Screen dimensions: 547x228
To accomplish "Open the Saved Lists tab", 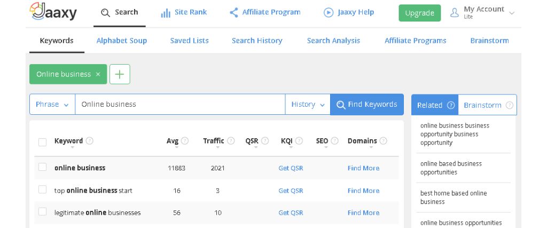I will (x=190, y=41).
